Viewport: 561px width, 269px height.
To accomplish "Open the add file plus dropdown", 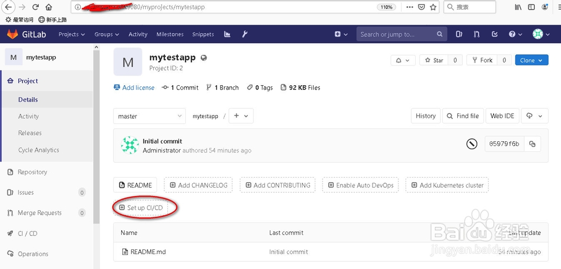I will (241, 116).
